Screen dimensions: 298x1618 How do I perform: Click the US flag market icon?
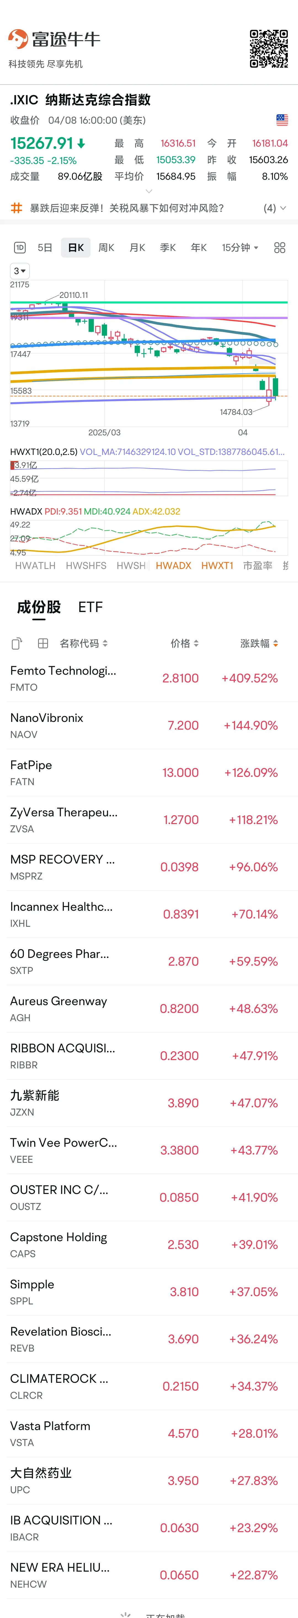[282, 119]
